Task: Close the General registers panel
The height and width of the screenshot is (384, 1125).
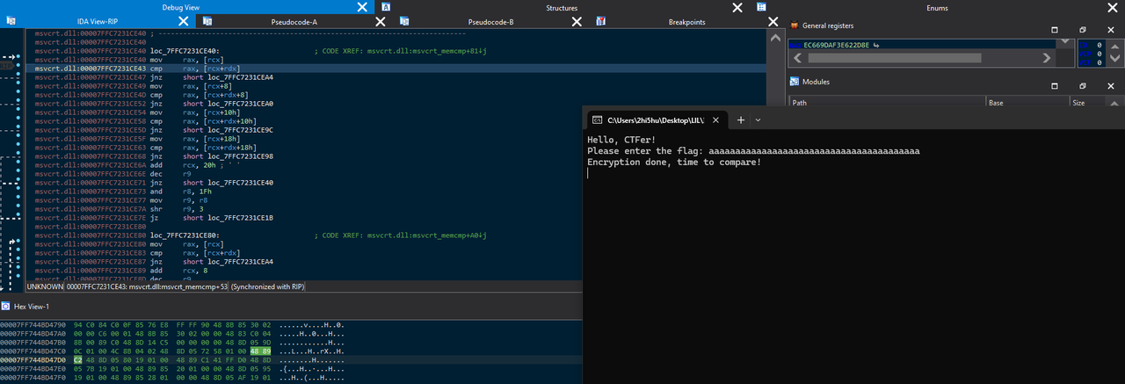Action: click(x=1109, y=29)
